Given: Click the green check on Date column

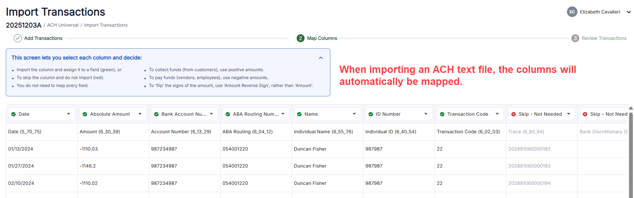Looking at the screenshot, I should 13,114.
